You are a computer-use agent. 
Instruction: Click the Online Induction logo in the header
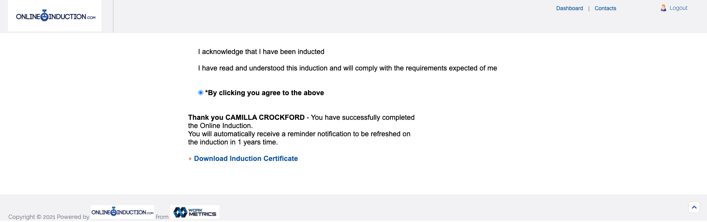(55, 16)
